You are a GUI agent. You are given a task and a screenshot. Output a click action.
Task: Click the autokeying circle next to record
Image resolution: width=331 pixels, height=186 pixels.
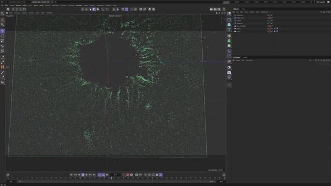point(131,175)
